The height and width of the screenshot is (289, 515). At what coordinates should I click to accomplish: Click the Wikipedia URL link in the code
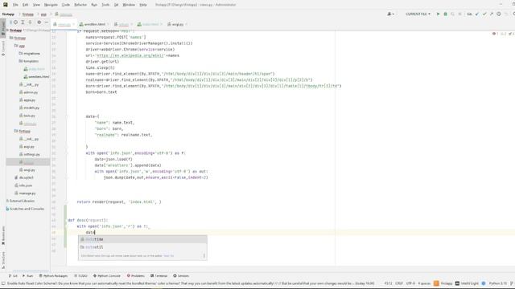(x=130, y=55)
